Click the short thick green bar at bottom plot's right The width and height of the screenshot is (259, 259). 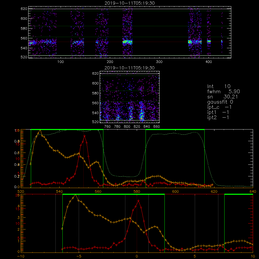coord(239,195)
